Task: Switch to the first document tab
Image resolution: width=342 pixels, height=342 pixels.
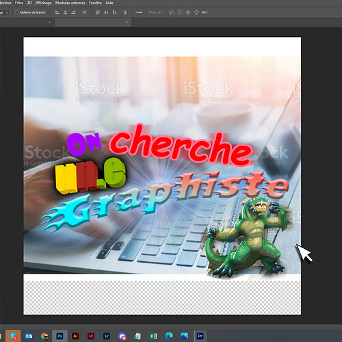Action: (25, 23)
